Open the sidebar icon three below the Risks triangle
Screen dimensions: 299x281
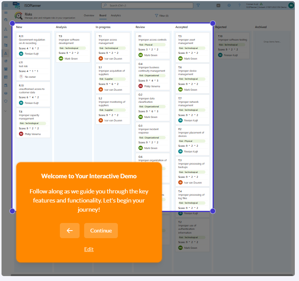(x=6, y=77)
